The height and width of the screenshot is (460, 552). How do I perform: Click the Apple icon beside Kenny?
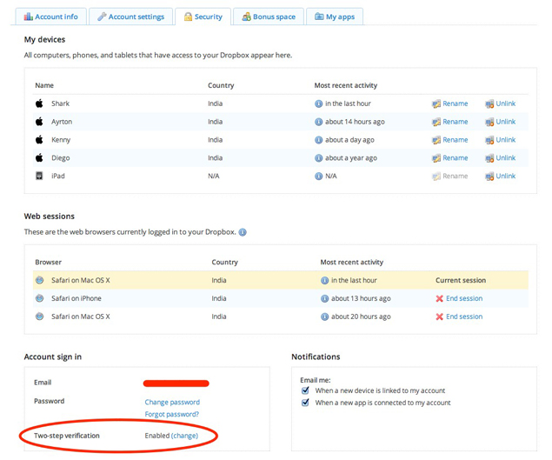(x=39, y=140)
